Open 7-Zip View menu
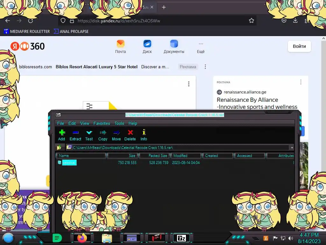 click(x=85, y=123)
